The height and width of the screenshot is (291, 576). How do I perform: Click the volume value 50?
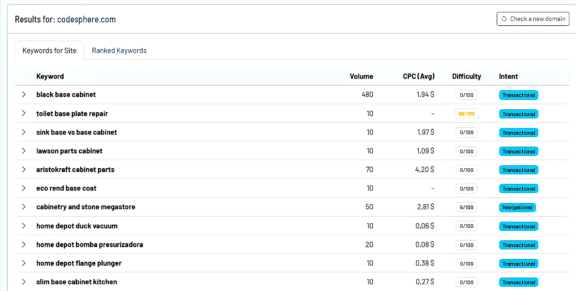(369, 207)
